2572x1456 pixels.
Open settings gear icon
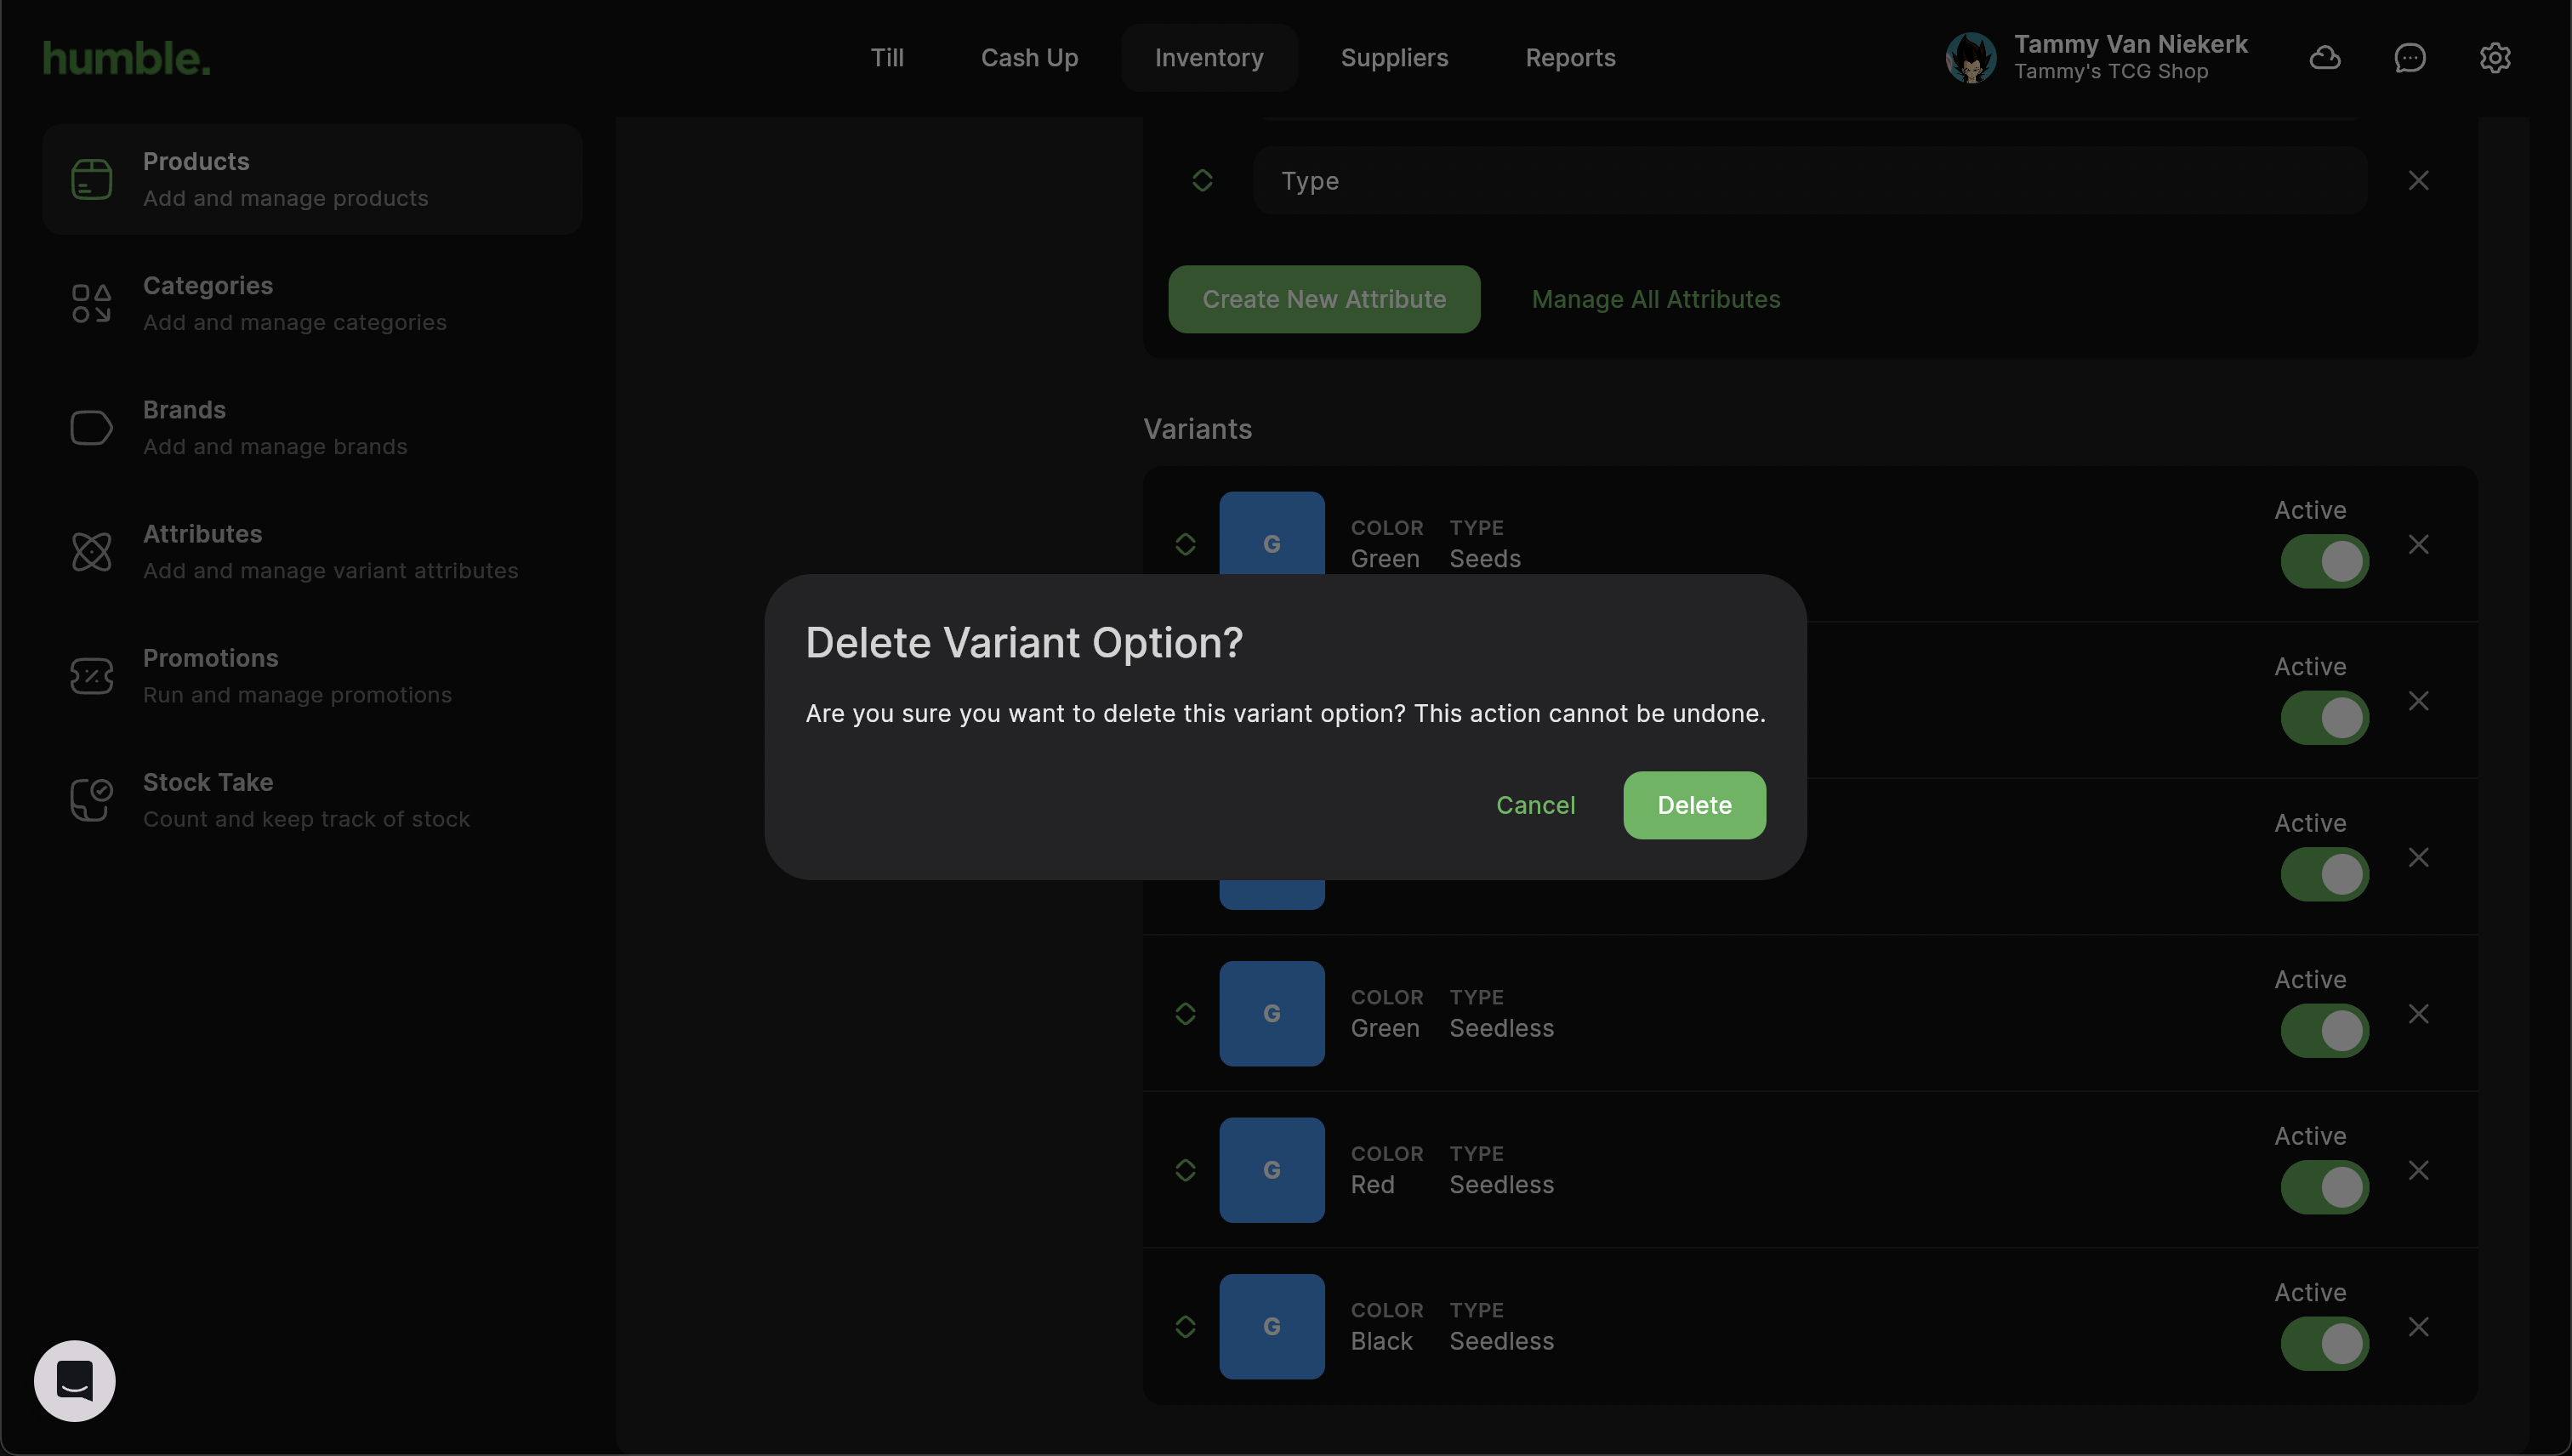tap(2495, 58)
